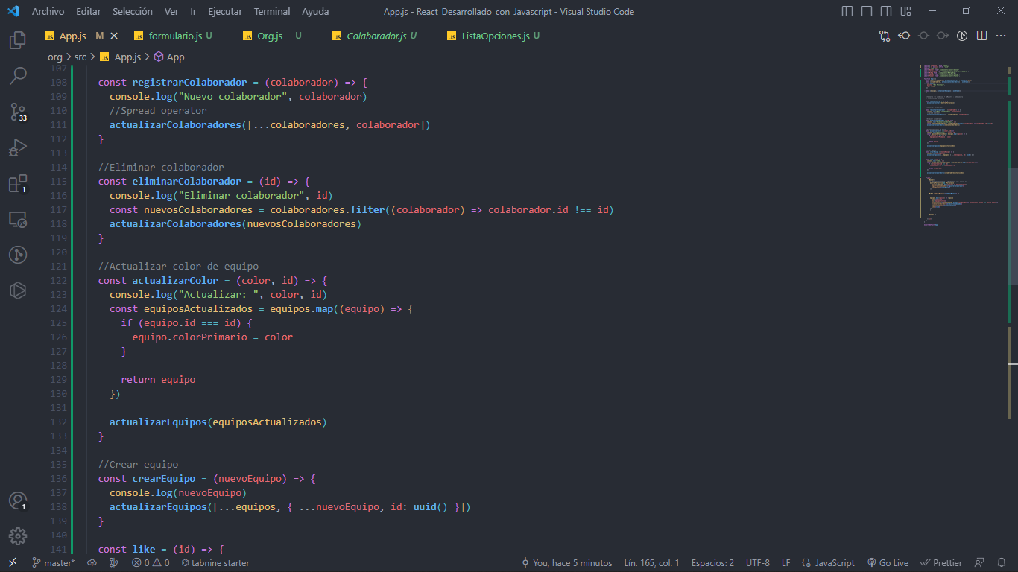The height and width of the screenshot is (572, 1018).
Task: Click line number 122 in gutter
Action: (58, 281)
